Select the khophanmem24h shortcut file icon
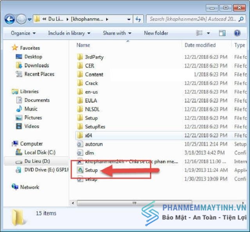The height and width of the screenshot is (232, 250). coord(80,162)
